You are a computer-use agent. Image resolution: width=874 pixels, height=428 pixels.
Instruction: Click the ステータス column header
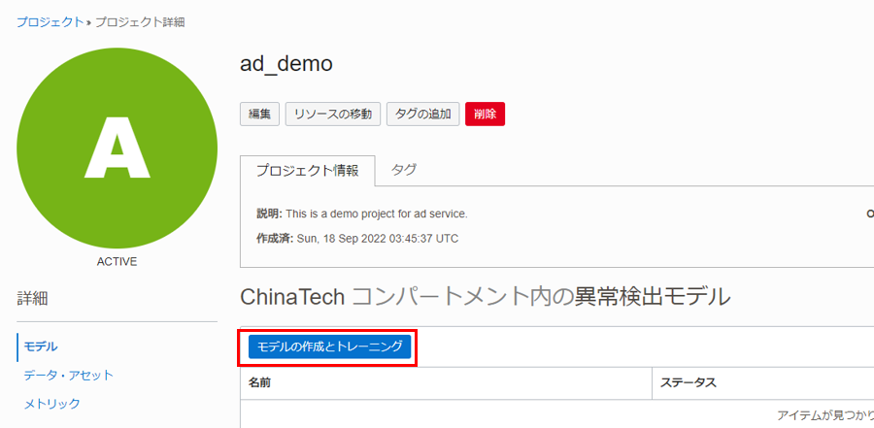(688, 382)
